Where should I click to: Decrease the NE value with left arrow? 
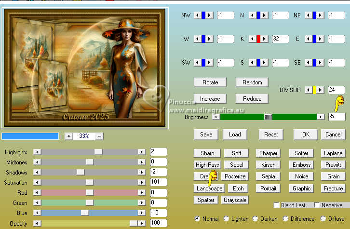coord(309,15)
